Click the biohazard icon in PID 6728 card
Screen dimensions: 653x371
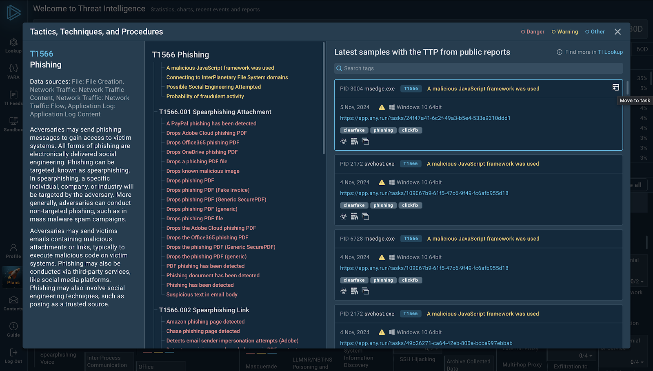[x=344, y=291]
